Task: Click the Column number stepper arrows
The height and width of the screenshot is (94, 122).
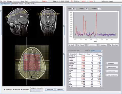Action: (88, 9)
